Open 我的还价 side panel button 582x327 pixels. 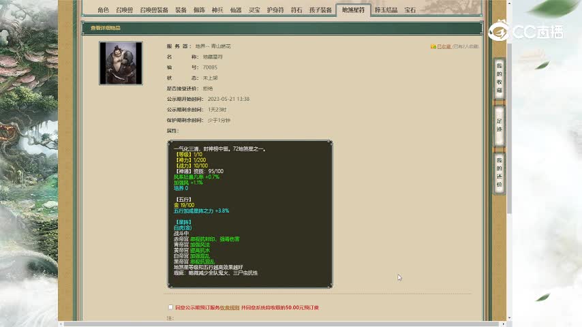[499, 172]
